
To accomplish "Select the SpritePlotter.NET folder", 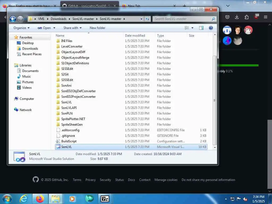I will pos(73,119).
